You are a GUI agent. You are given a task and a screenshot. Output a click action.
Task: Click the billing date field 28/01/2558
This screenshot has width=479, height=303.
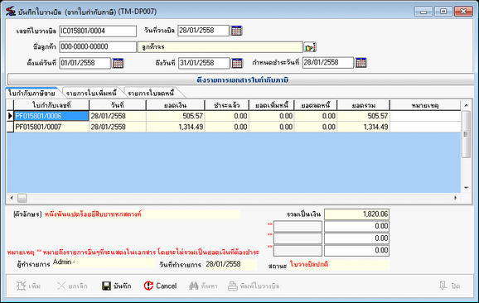pos(203,31)
